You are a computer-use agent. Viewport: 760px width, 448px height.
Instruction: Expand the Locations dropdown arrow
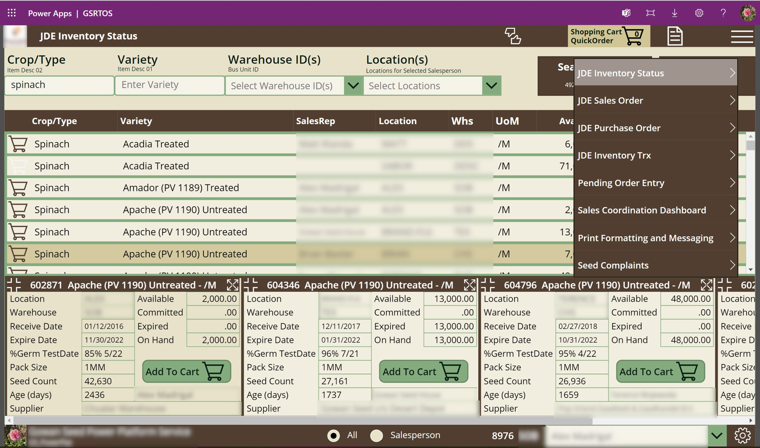pos(491,85)
